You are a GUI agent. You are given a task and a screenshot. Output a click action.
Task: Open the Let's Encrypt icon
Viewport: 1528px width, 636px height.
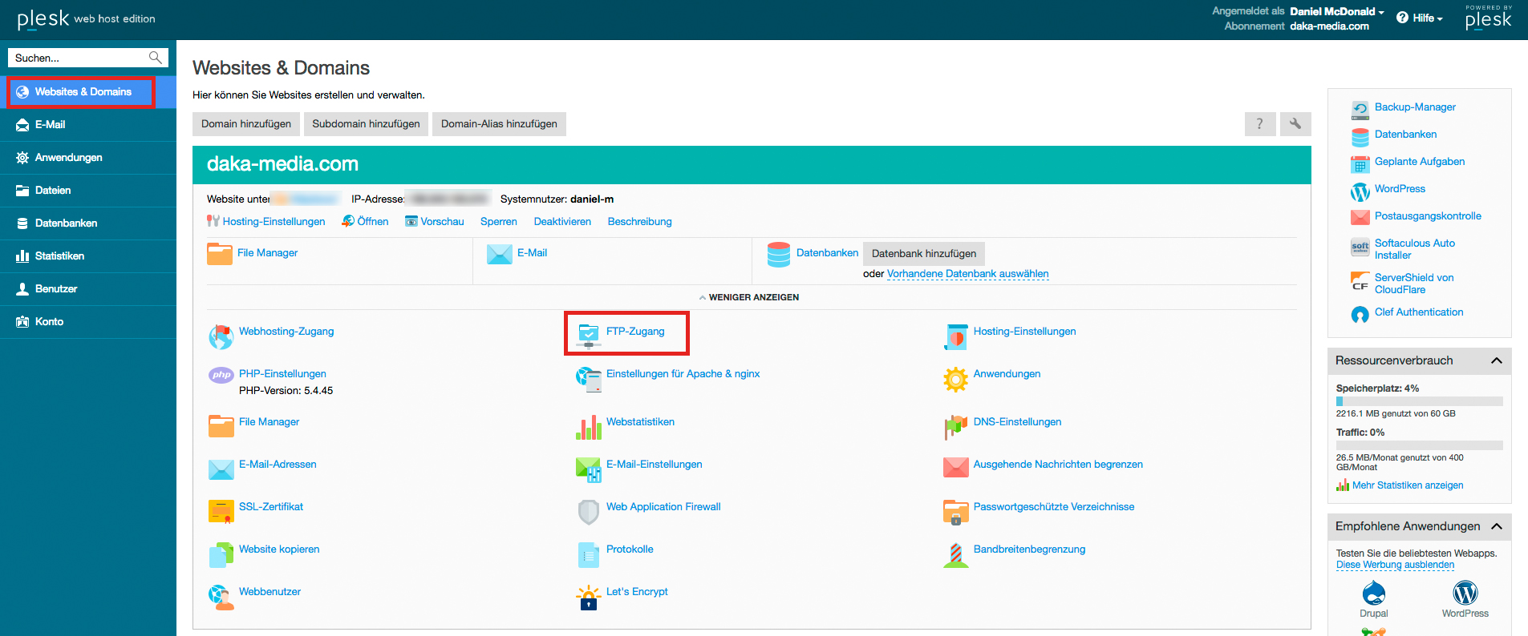point(589,597)
